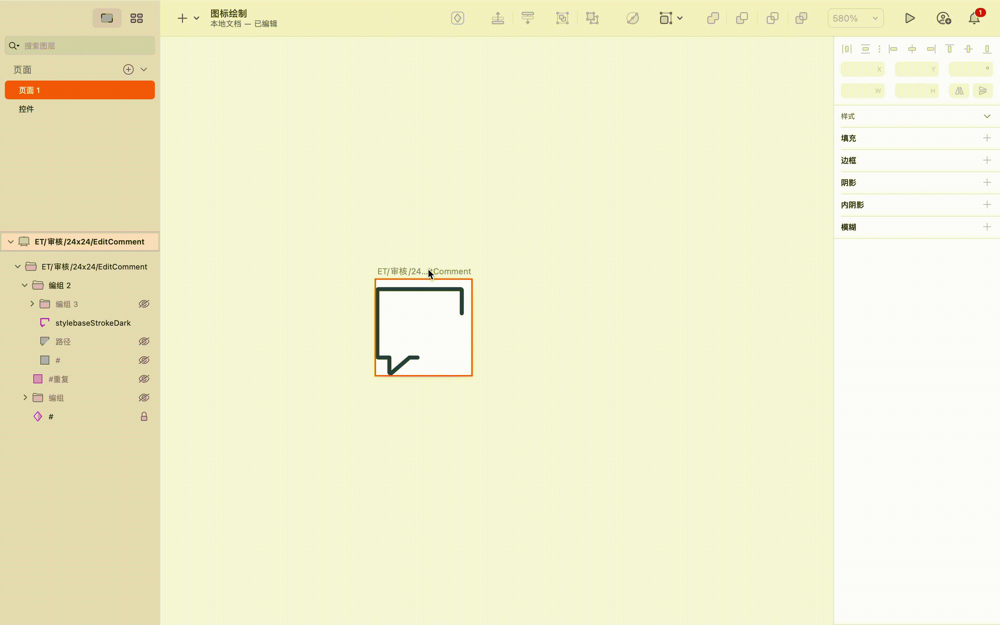
Task: Click the Group layers icon
Action: point(562,18)
